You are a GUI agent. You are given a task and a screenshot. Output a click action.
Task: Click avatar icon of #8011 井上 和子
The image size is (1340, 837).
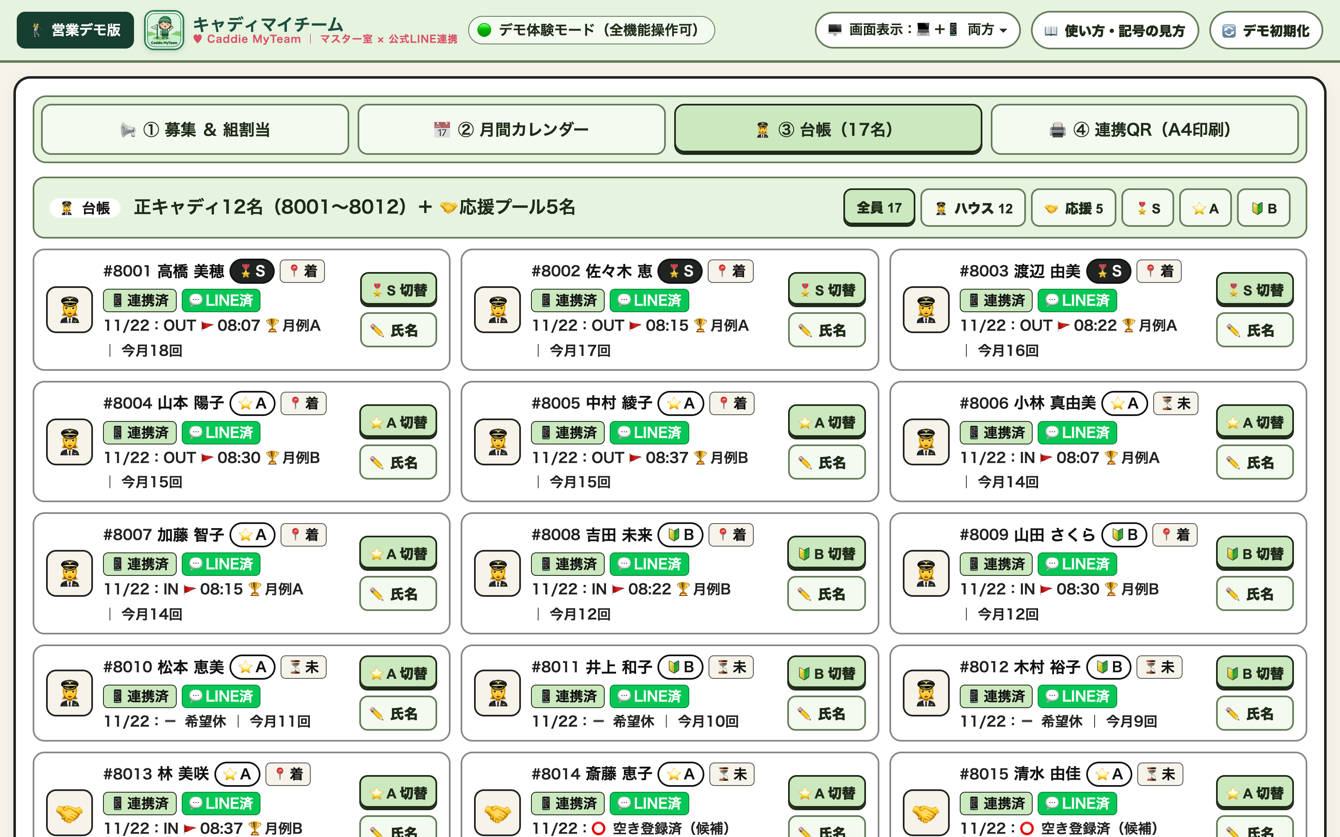[498, 693]
